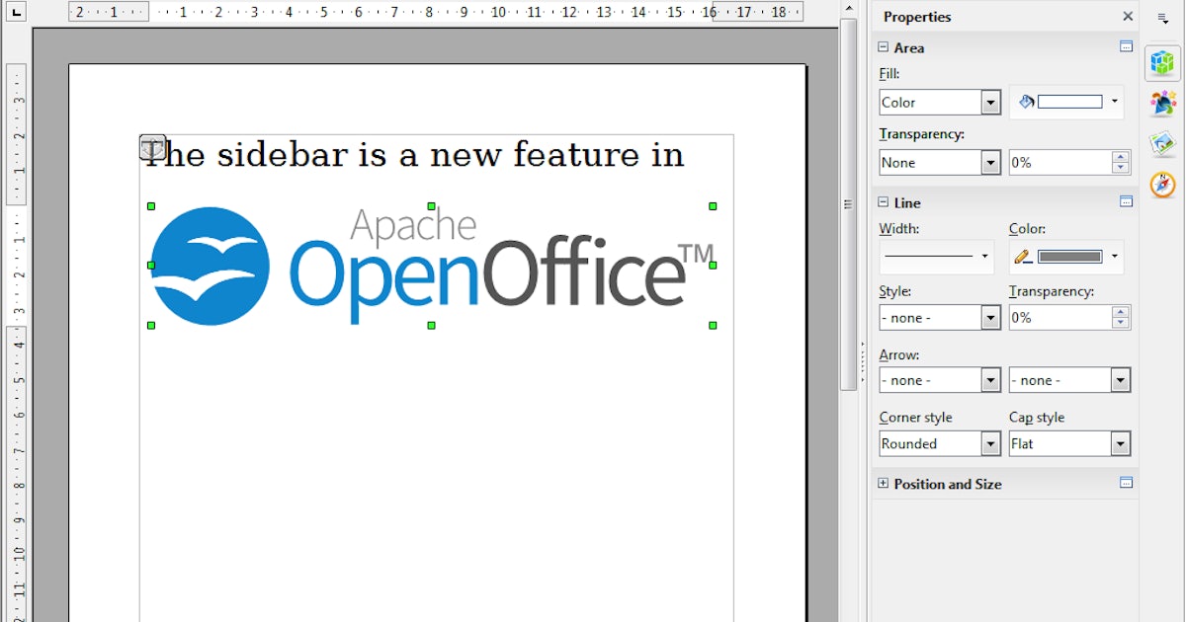The width and height of the screenshot is (1186, 622).
Task: Click the horizontal ruler
Action: coord(435,12)
